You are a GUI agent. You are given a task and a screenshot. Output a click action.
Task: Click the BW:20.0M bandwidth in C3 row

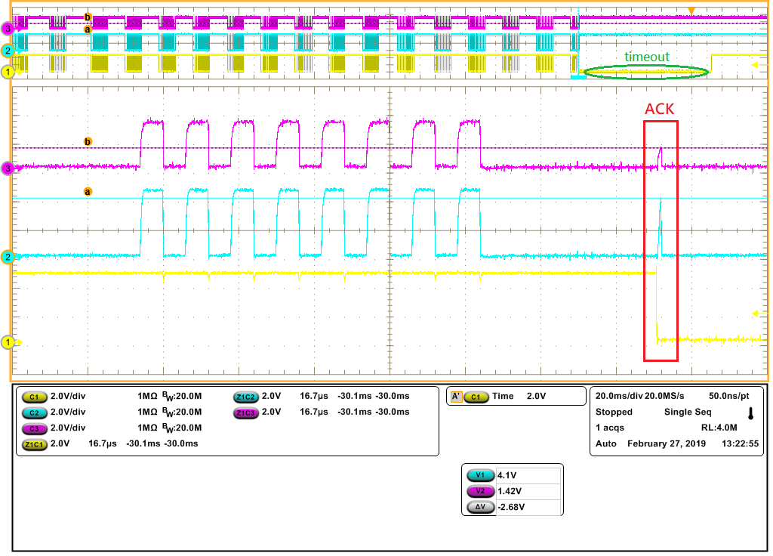182,428
